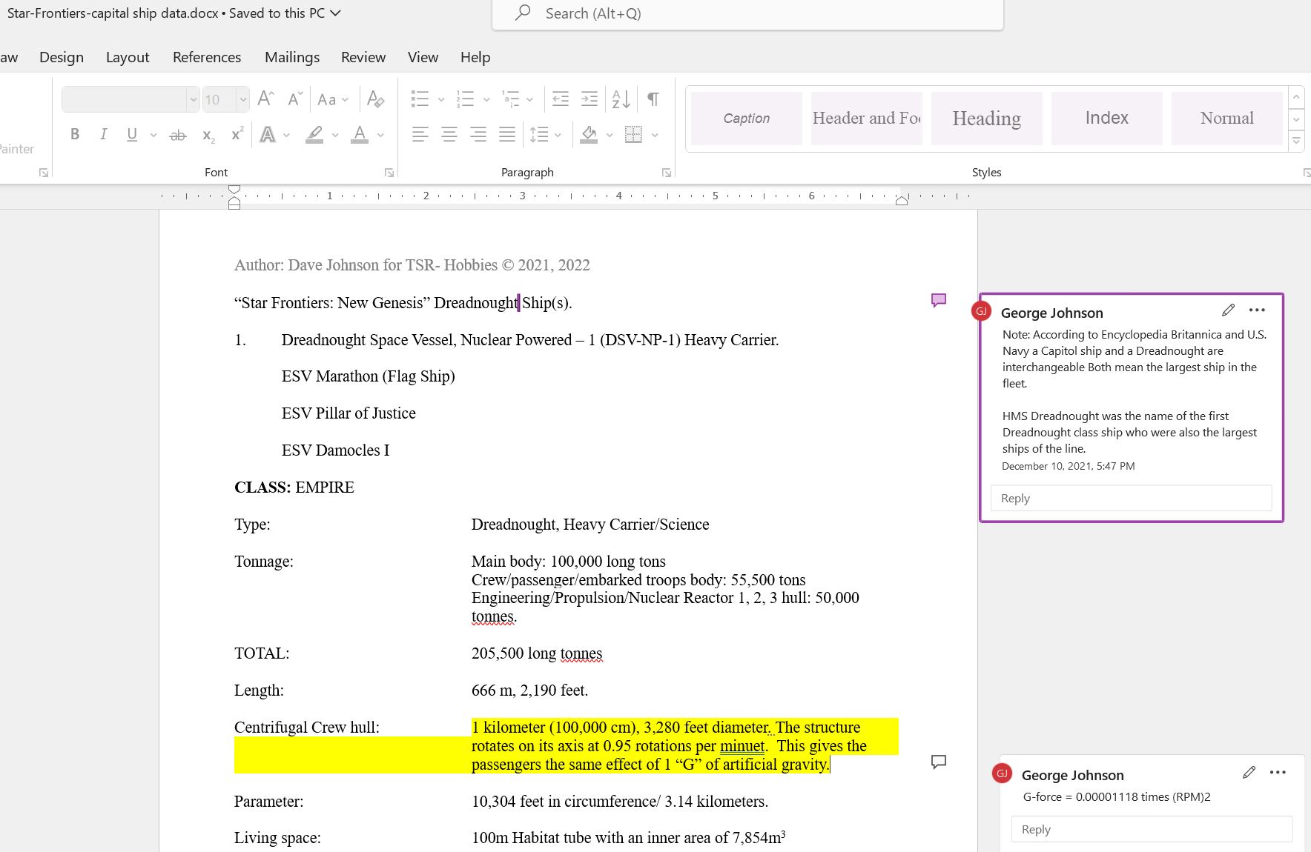Click the Shading paint bucket icon
Viewport: 1311px width, 852px height.
(x=590, y=134)
